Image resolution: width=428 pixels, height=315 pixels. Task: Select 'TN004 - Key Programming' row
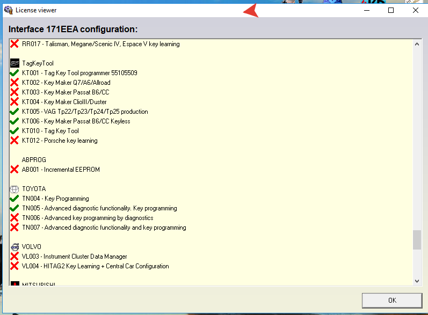click(x=55, y=199)
